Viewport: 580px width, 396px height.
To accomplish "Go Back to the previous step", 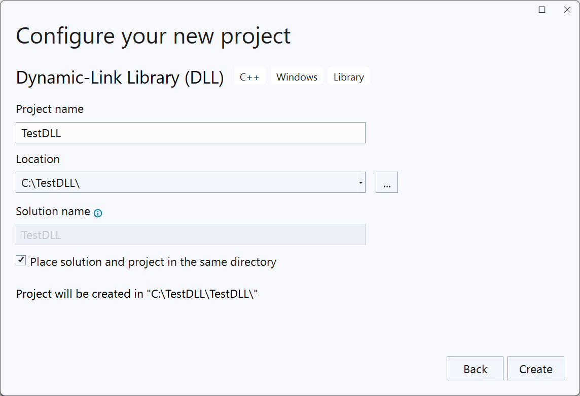I will coord(475,369).
